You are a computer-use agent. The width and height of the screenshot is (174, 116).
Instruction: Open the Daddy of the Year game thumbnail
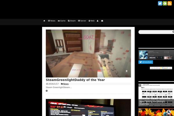click(x=88, y=53)
